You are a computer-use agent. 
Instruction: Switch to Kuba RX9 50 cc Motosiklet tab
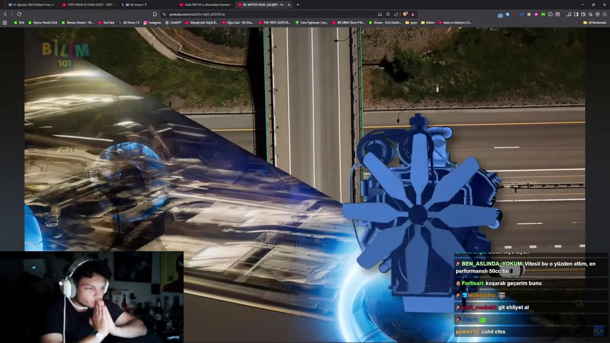pyautogui.click(x=205, y=5)
